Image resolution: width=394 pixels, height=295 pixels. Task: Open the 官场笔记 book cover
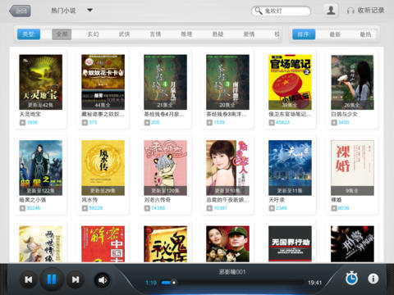tap(290, 82)
